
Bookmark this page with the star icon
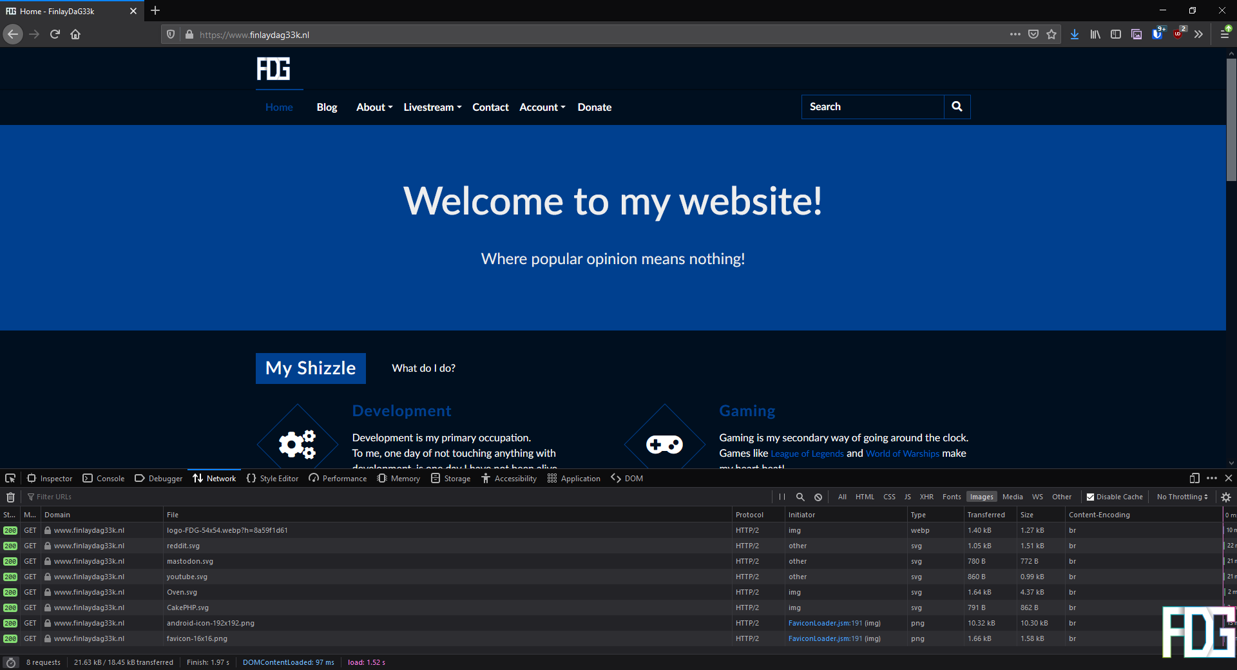point(1051,34)
